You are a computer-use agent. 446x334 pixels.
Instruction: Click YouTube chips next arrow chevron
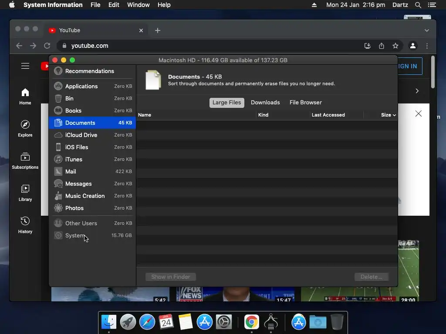(417, 91)
